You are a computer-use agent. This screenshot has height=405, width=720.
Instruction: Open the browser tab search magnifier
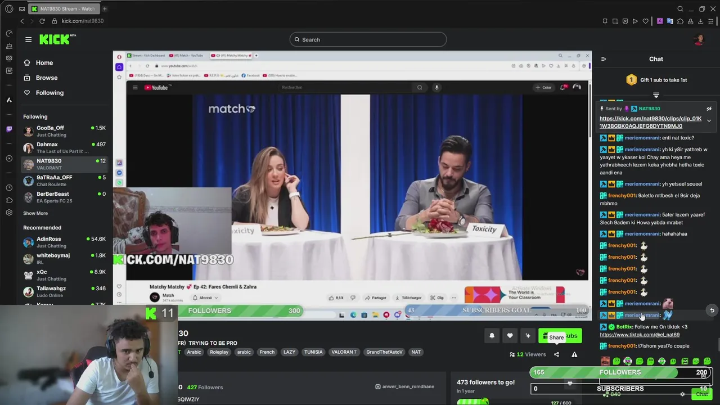[680, 8]
